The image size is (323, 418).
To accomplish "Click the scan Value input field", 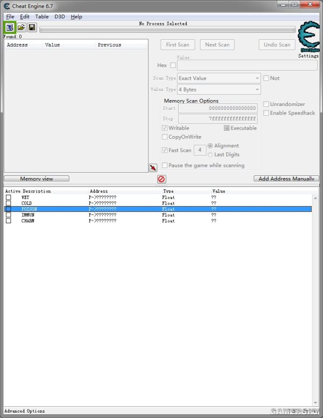I will 247,65.
